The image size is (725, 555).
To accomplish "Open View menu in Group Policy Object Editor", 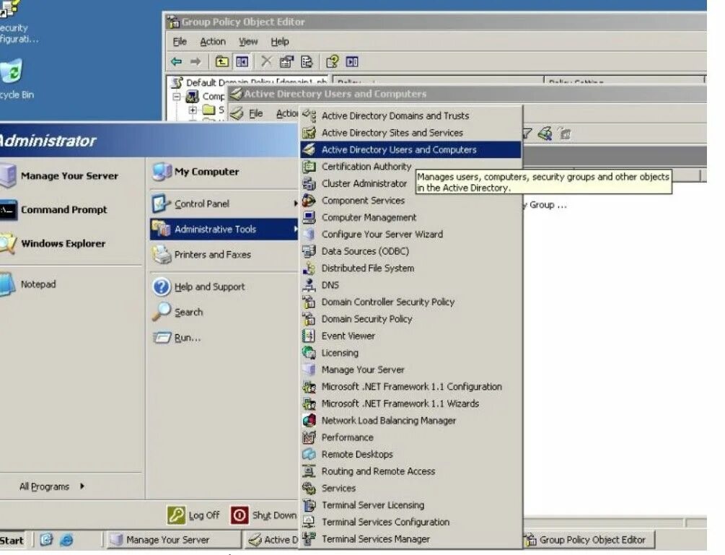I will (x=248, y=42).
